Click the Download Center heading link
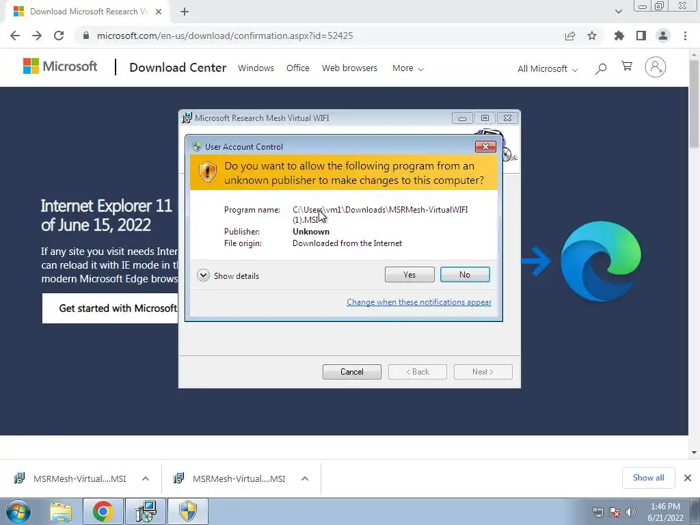 178,68
